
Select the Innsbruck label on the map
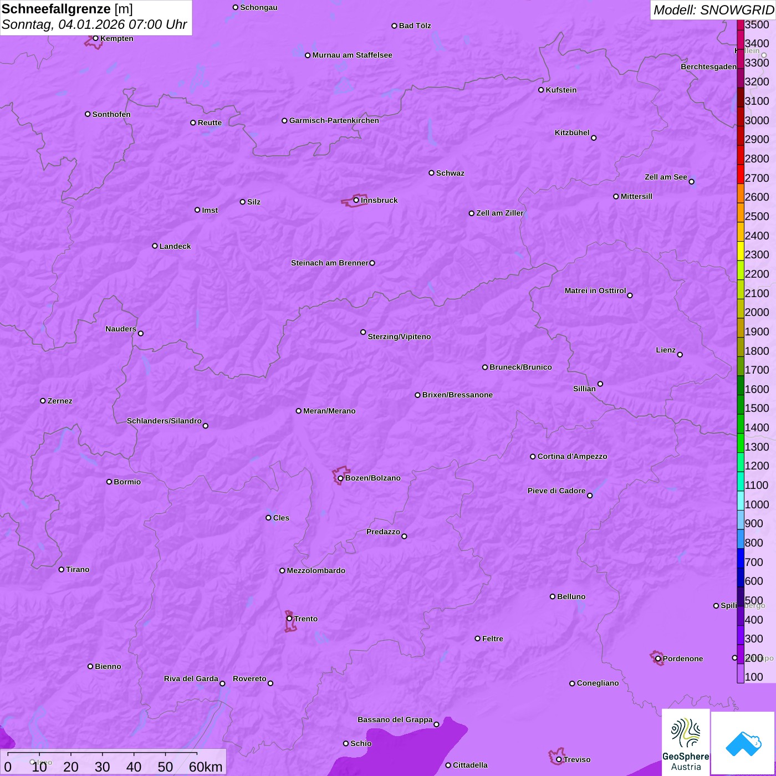379,200
